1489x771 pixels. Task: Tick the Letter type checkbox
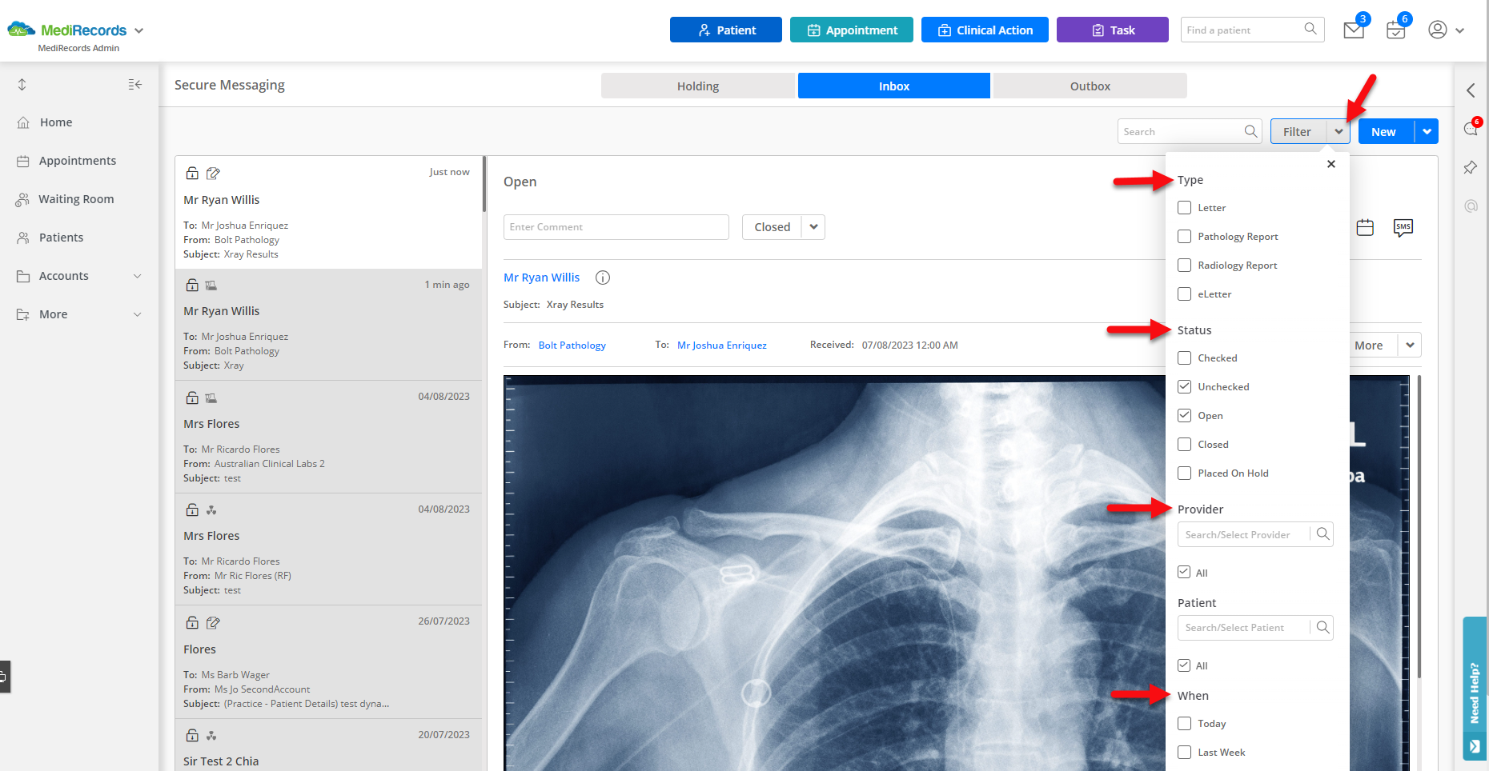1185,207
